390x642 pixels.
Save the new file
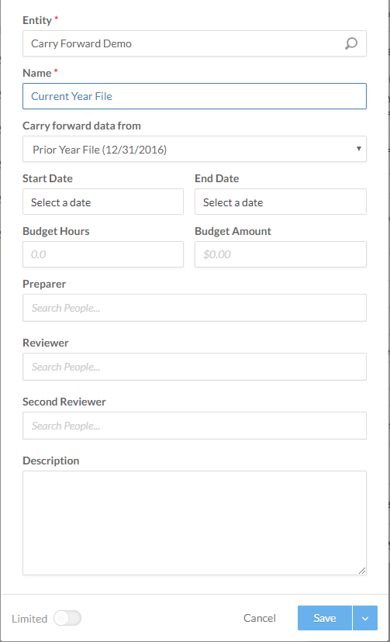(x=325, y=618)
